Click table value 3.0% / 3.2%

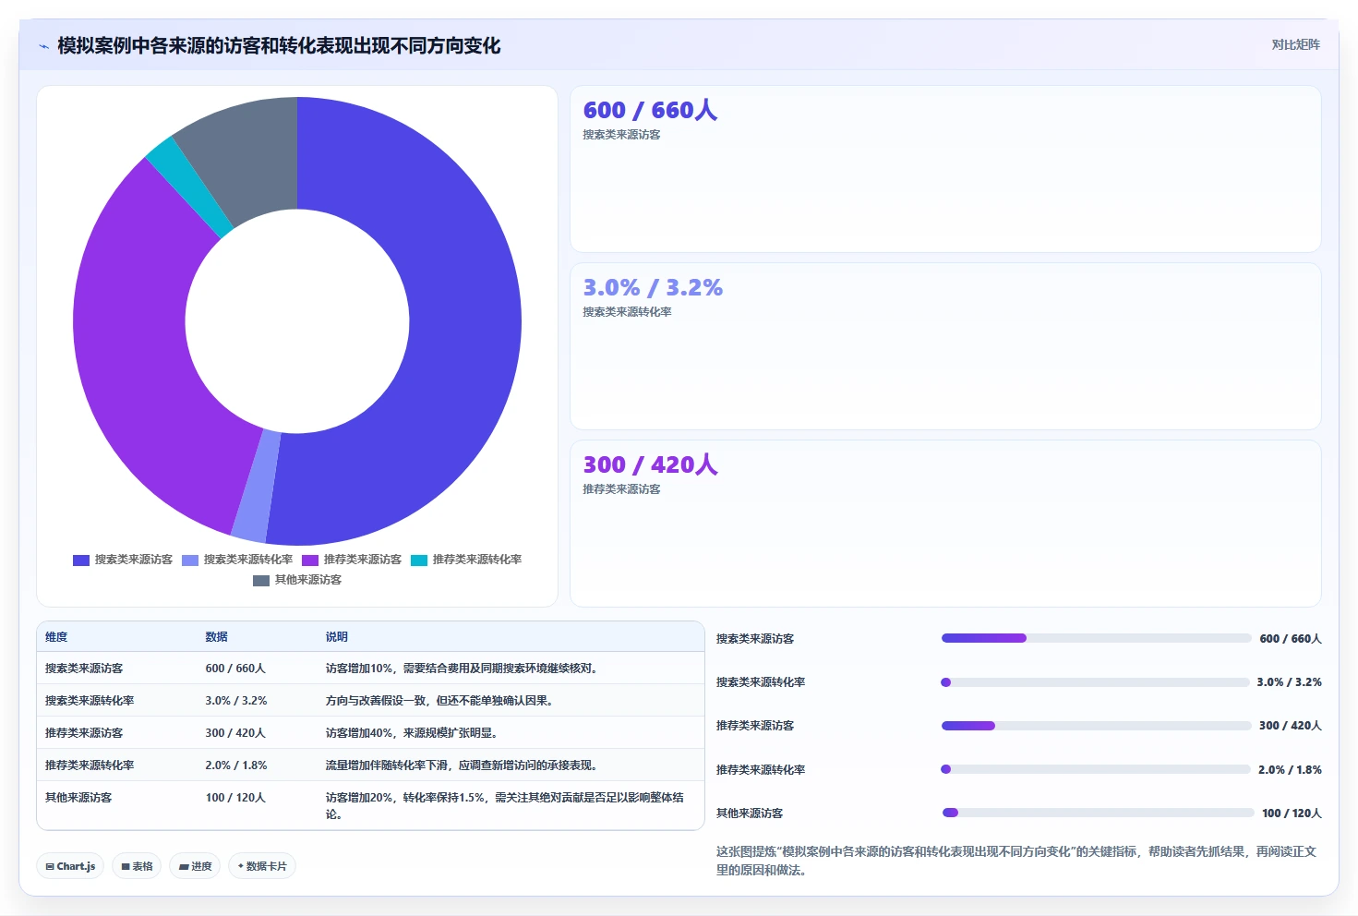pos(236,701)
